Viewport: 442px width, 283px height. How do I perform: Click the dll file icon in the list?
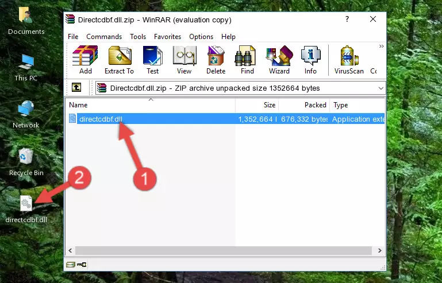pyautogui.click(x=72, y=119)
